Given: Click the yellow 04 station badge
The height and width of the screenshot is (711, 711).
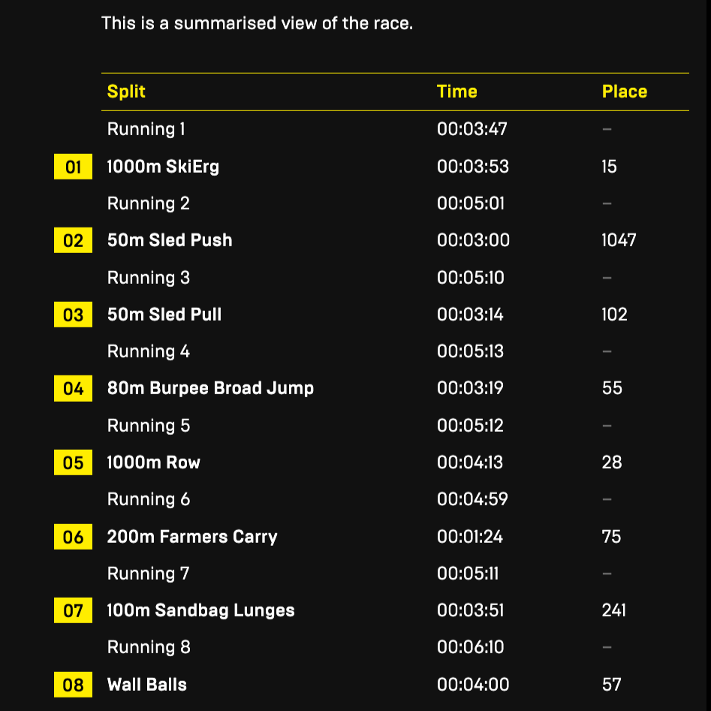Looking at the screenshot, I should point(73,388).
